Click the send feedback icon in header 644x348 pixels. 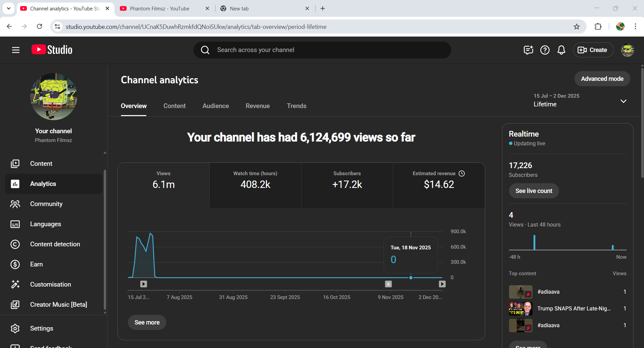(528, 50)
